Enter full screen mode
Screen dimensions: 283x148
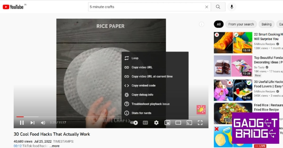point(200,123)
